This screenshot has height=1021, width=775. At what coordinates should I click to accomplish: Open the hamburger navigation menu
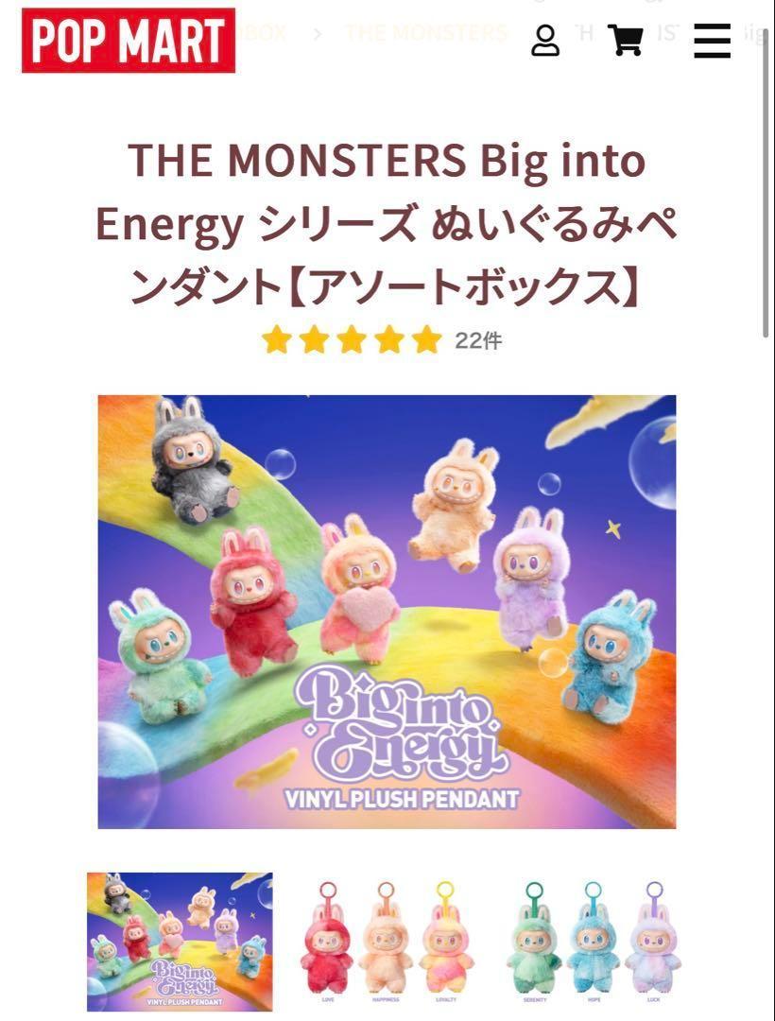tap(712, 41)
